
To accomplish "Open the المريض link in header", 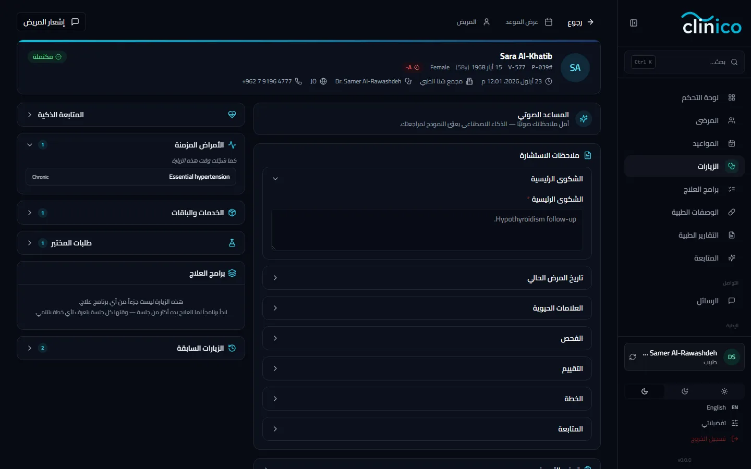I will click(473, 22).
